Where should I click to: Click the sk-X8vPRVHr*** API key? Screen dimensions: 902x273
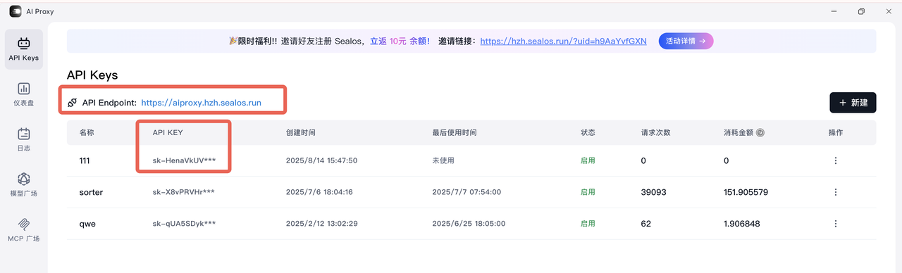(x=184, y=192)
